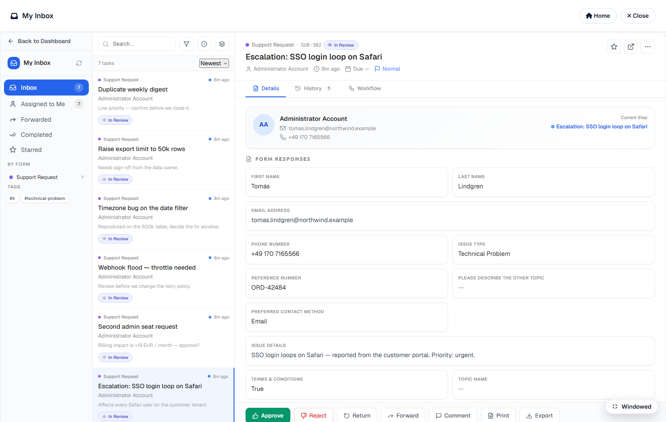This screenshot has height=422, width=666.
Task: Click the My Inbox tray icon in header
Action: [x=14, y=16]
